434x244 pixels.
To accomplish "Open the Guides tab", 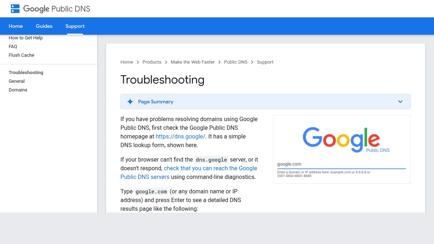I will coord(44,26).
